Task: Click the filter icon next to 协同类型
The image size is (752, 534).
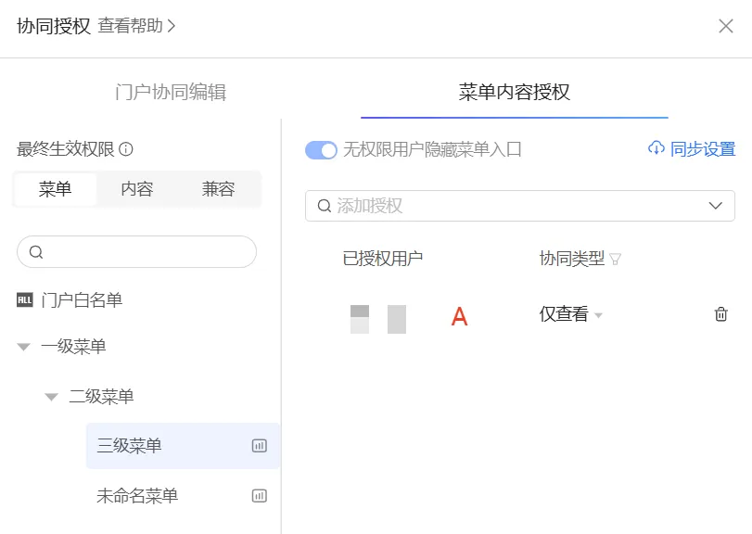Action: pos(615,260)
